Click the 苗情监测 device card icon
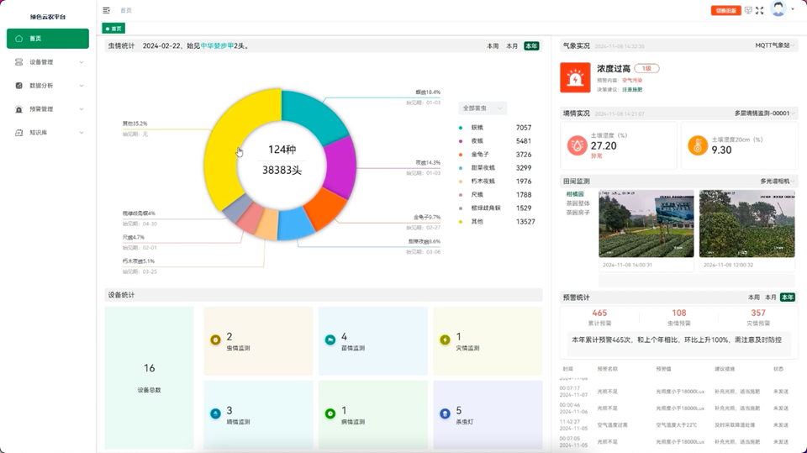 pyautogui.click(x=330, y=340)
